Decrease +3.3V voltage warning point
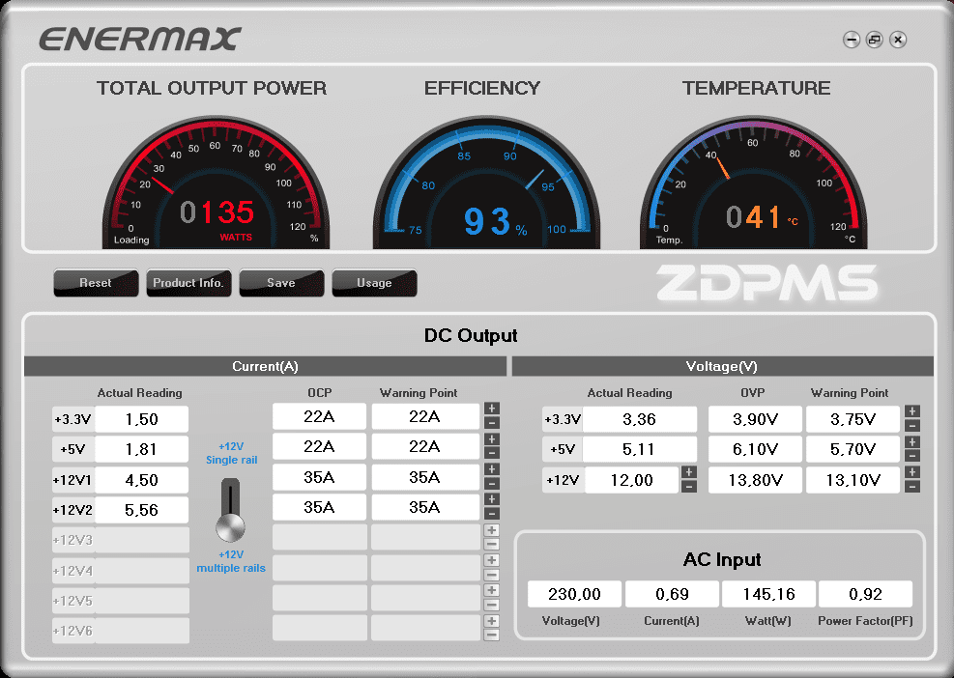The height and width of the screenshot is (678, 954). pyautogui.click(x=912, y=426)
